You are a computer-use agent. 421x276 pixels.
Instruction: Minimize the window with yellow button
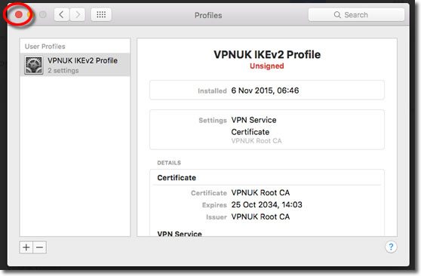coord(29,14)
